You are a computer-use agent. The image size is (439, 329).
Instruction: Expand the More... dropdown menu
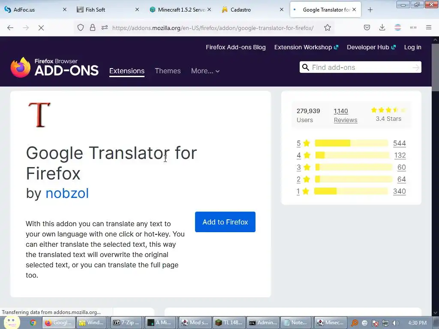click(205, 71)
